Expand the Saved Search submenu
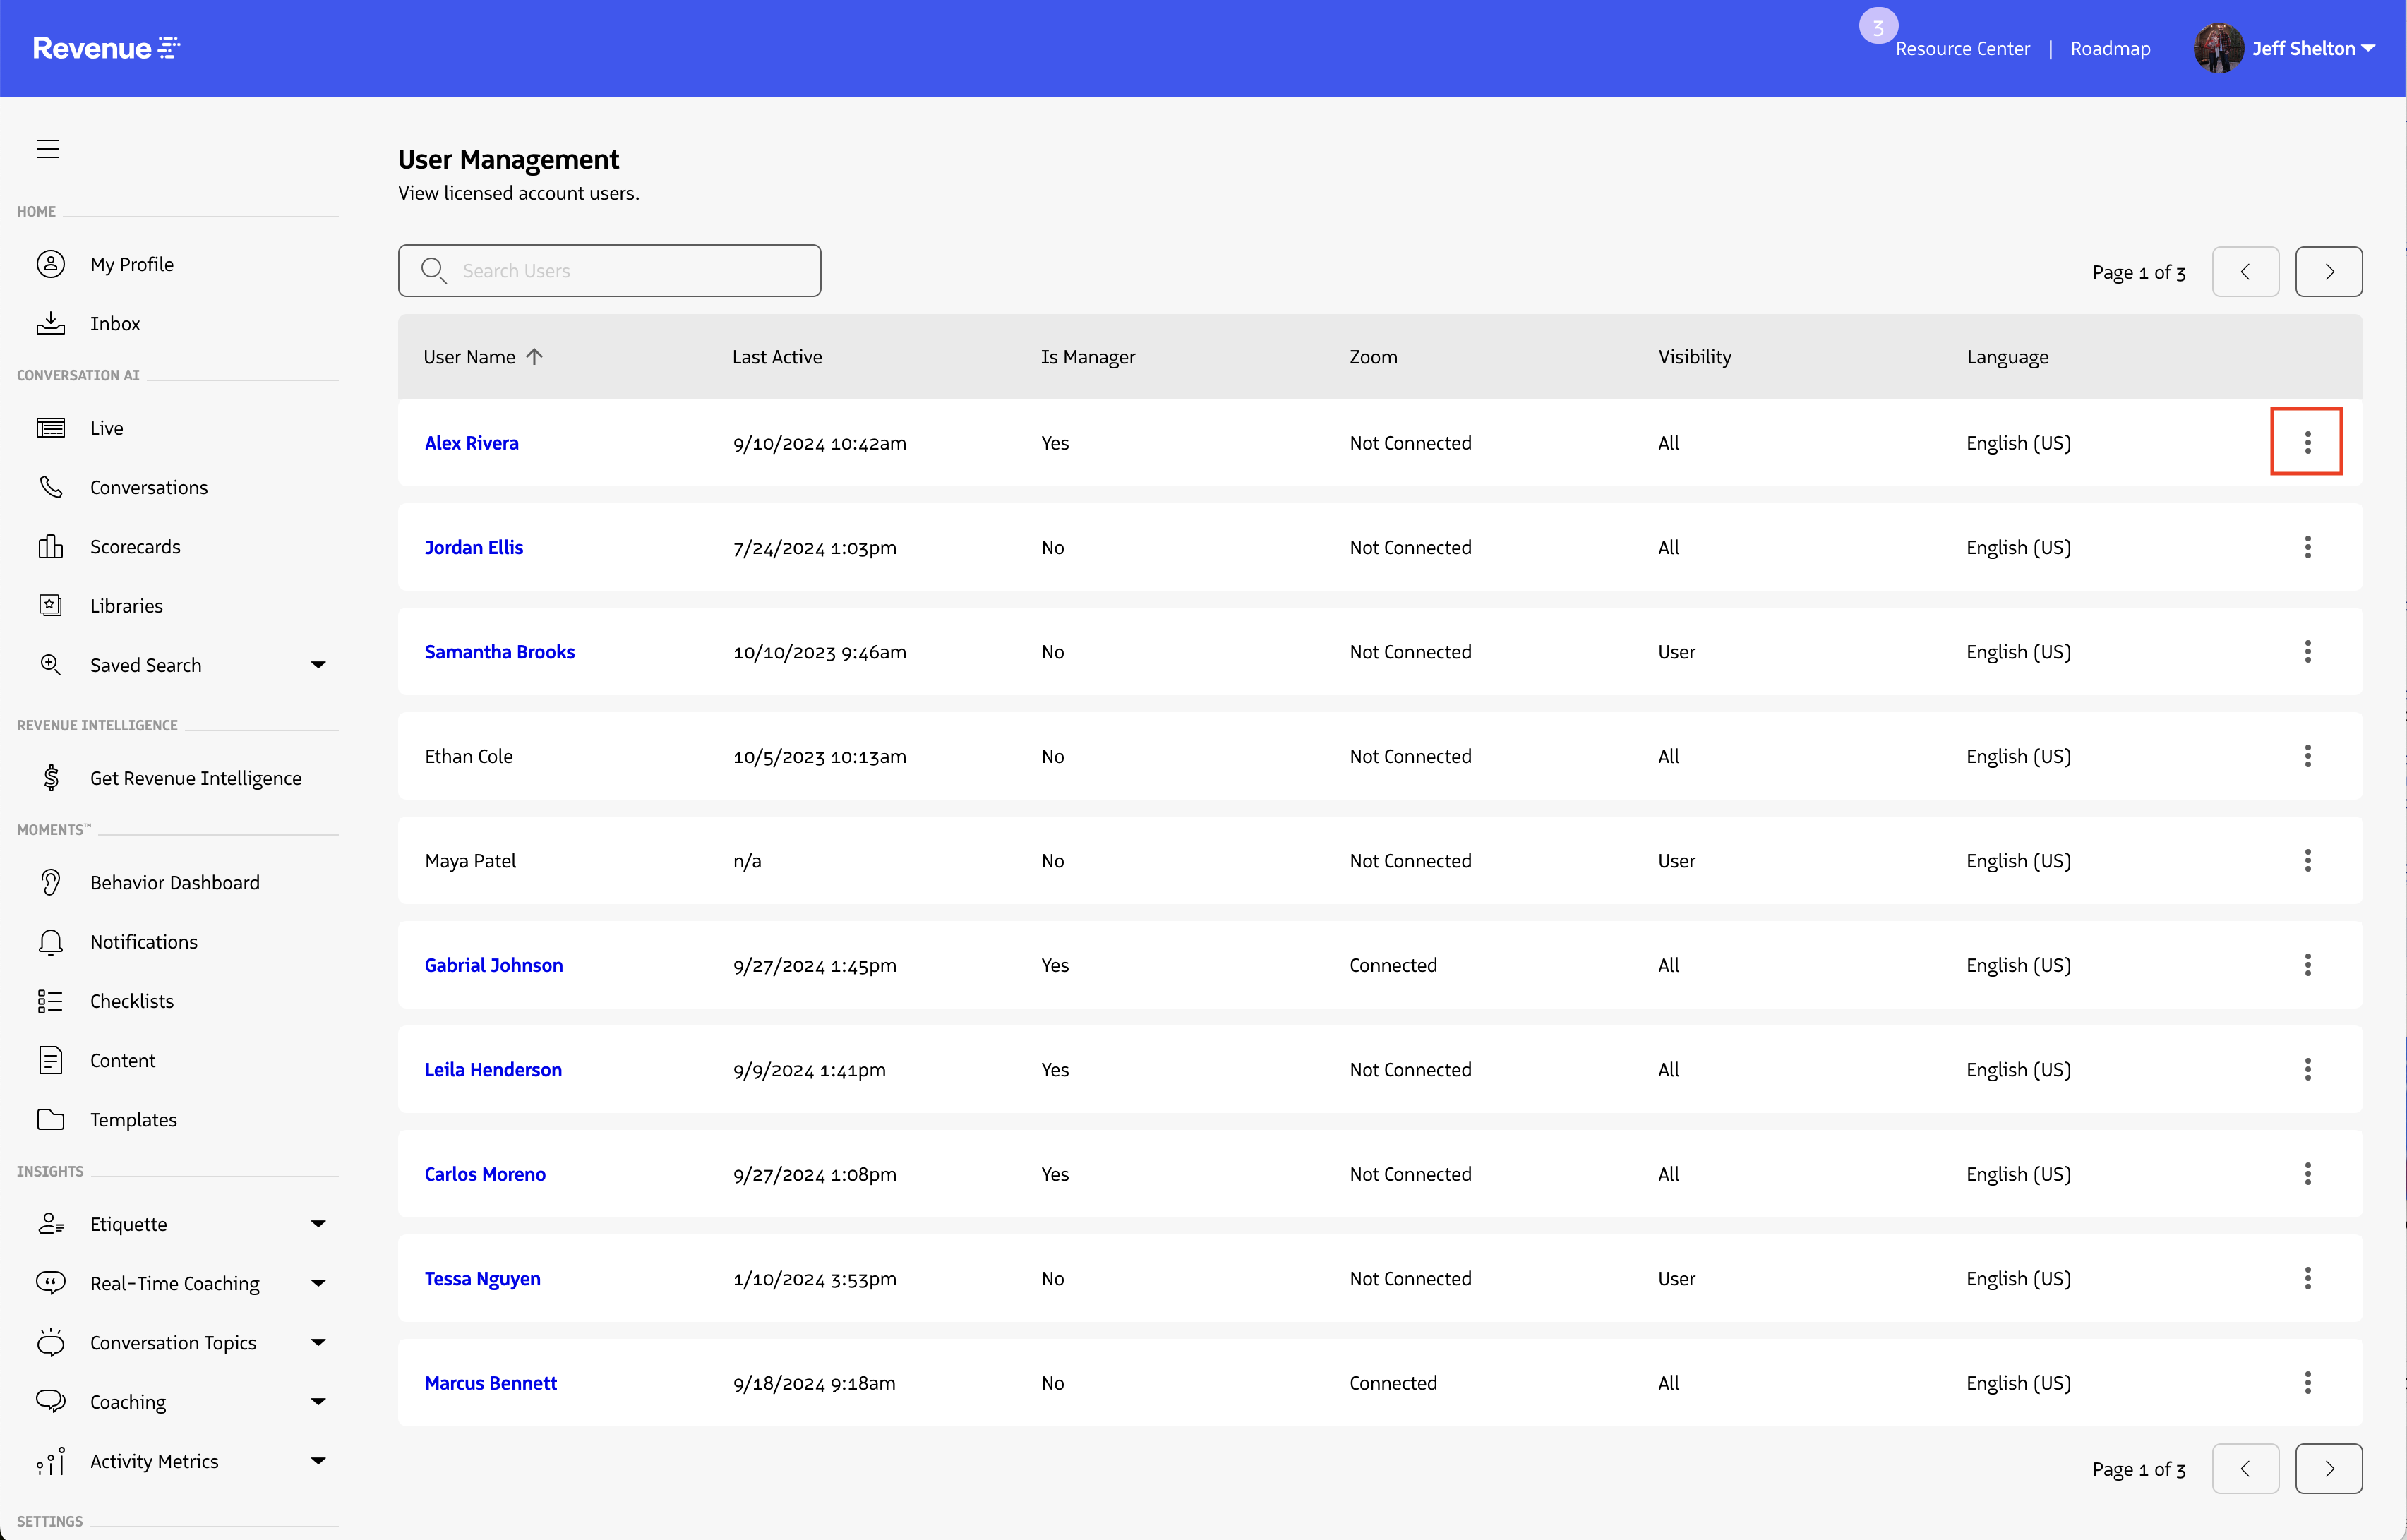2407x1540 pixels. click(318, 665)
